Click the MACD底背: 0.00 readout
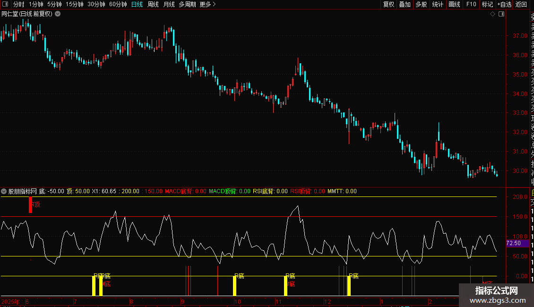This screenshot has width=534, height=307. (186, 191)
